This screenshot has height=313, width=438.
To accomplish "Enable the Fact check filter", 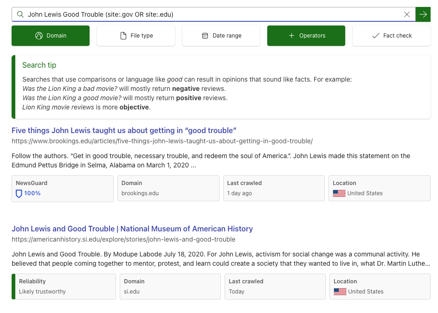I will (391, 35).
